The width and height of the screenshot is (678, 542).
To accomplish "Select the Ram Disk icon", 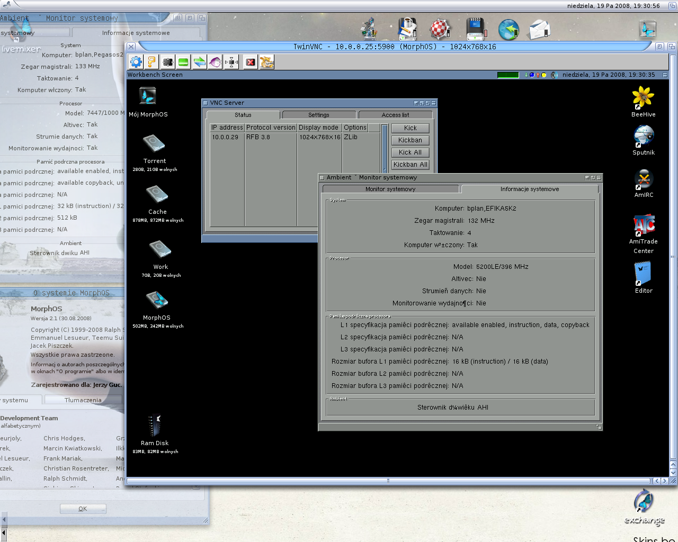I will coord(154,426).
